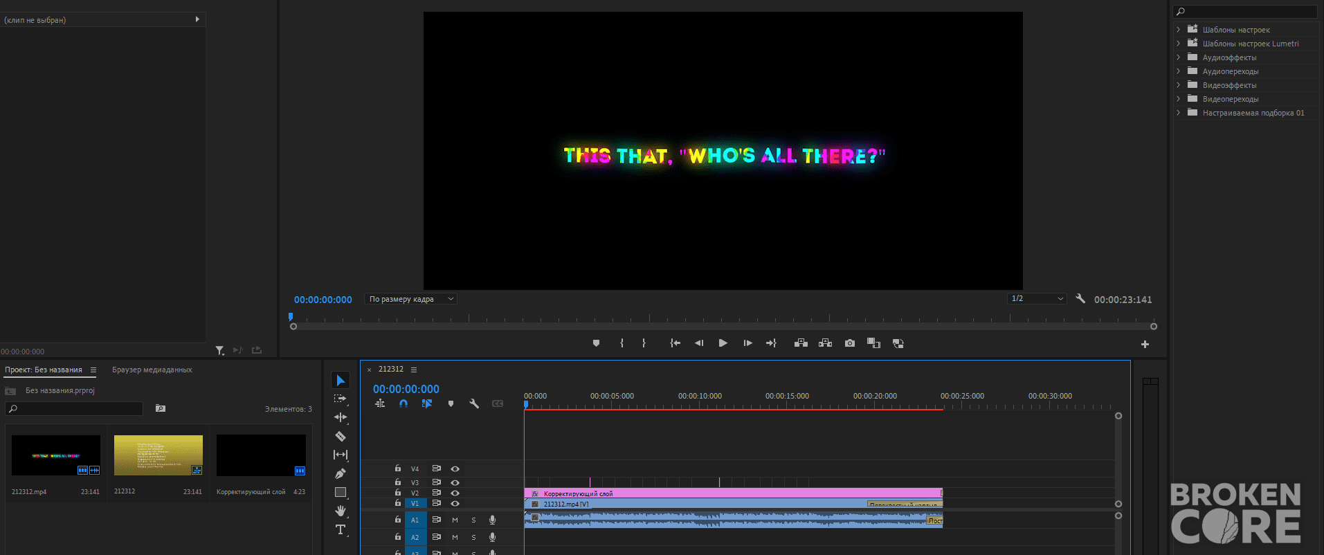Viewport: 1324px width, 555px height.
Task: Select the Rectangle tool
Action: pyautogui.click(x=340, y=492)
